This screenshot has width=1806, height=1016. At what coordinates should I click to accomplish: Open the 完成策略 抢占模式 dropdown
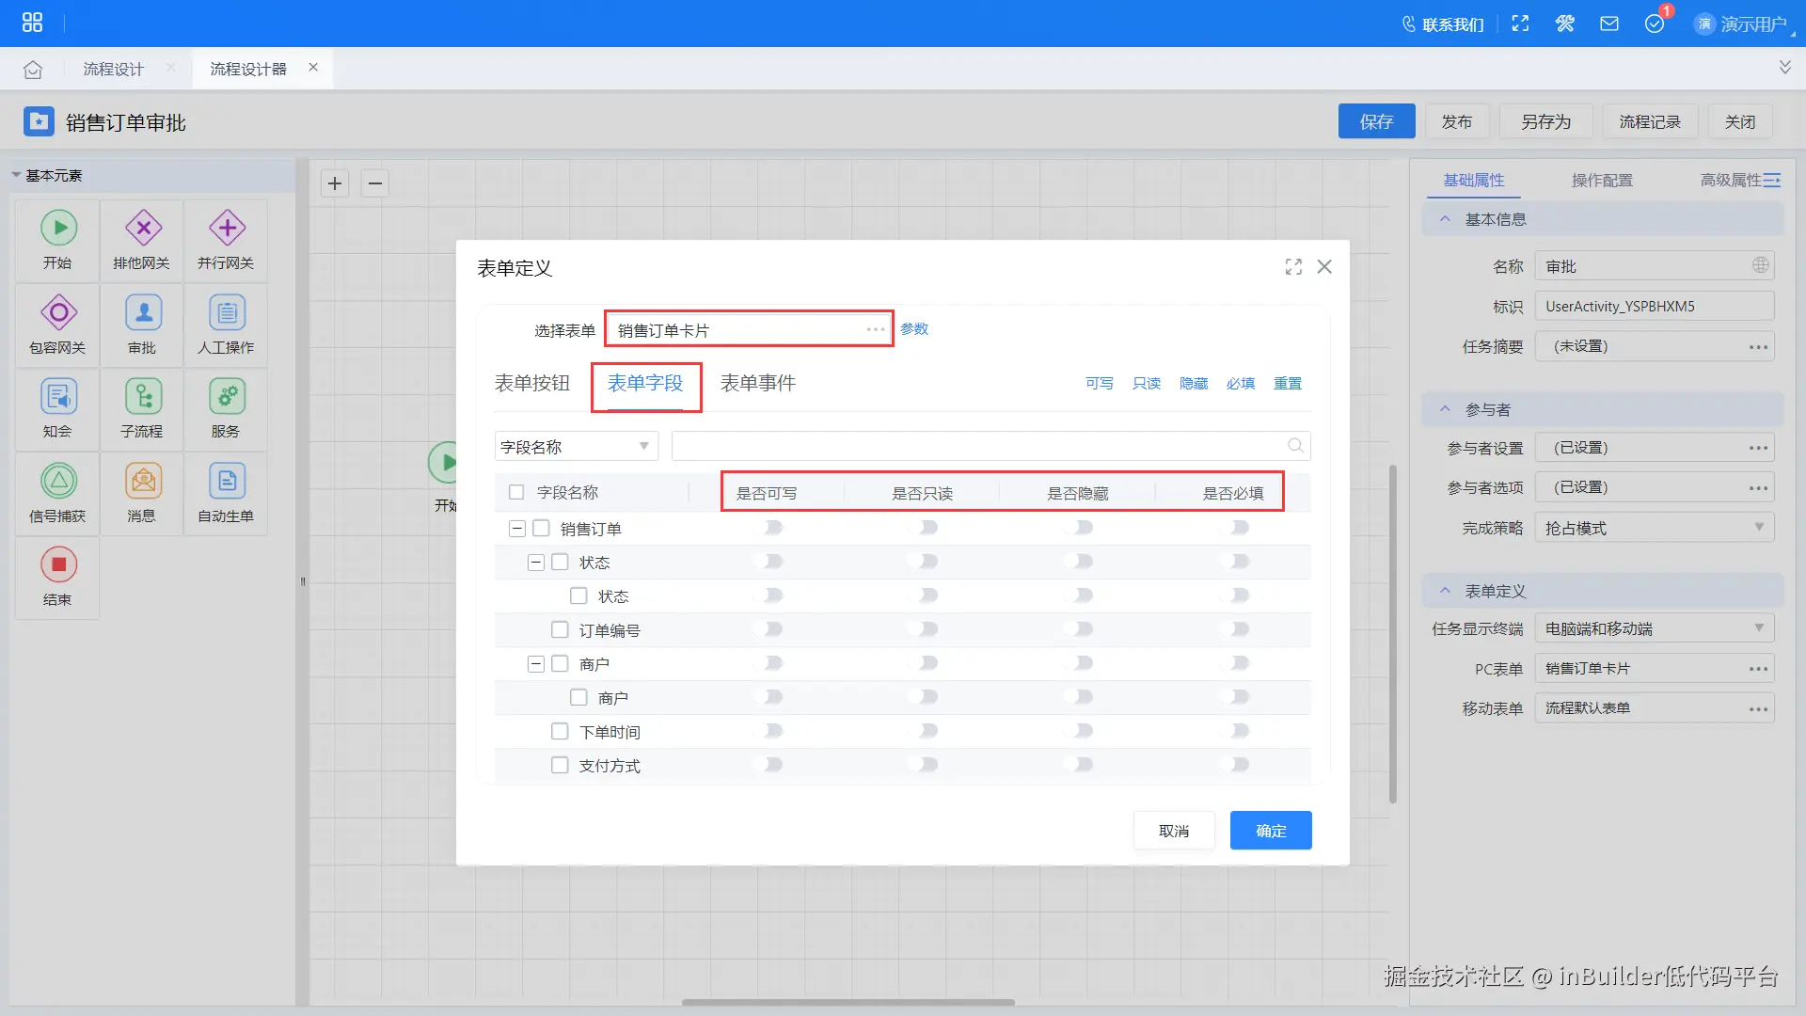(x=1654, y=528)
